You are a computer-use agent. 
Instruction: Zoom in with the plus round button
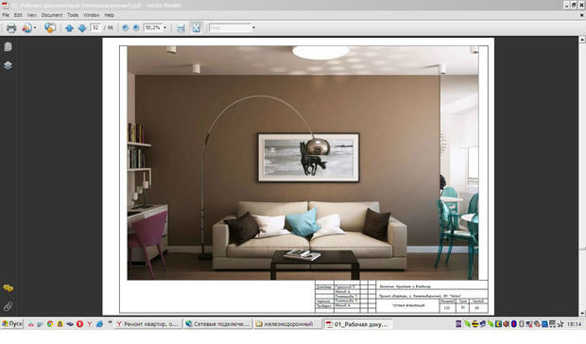[x=136, y=28]
